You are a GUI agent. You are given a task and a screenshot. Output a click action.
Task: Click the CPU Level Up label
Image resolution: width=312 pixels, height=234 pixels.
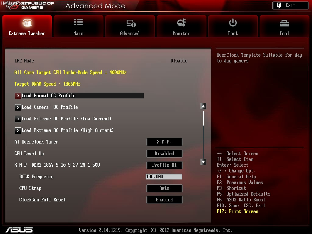tap(29, 154)
